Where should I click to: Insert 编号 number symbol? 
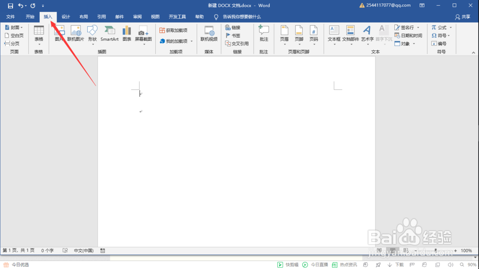coord(439,44)
